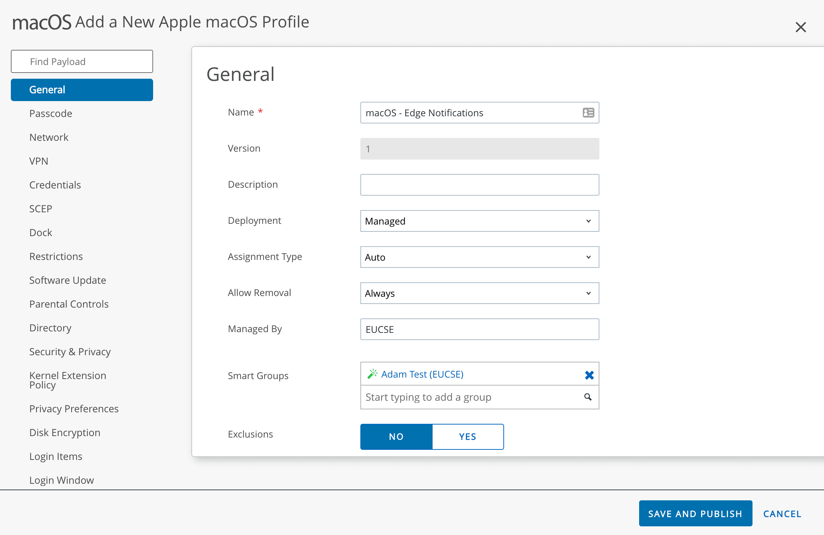Open the SCEP payload
Image resolution: width=824 pixels, height=535 pixels.
(x=41, y=209)
